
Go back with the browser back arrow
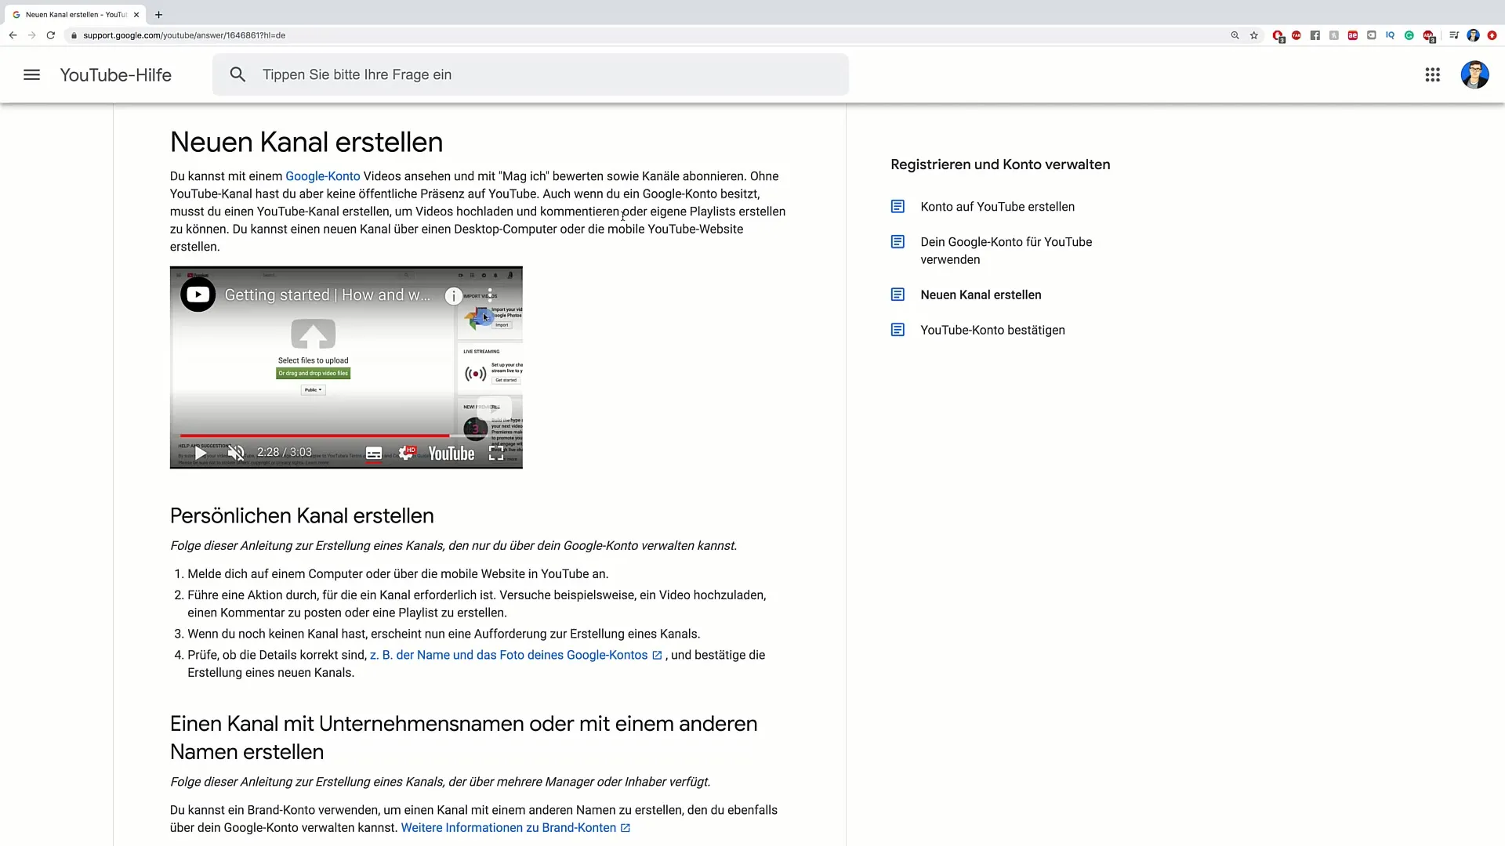point(13,35)
